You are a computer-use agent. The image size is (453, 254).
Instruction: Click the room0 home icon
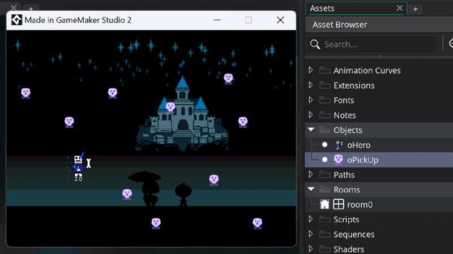325,205
